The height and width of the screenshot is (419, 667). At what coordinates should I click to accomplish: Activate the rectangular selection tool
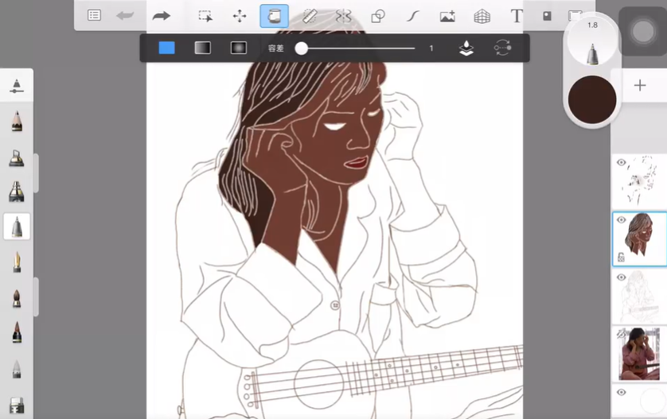coord(205,16)
